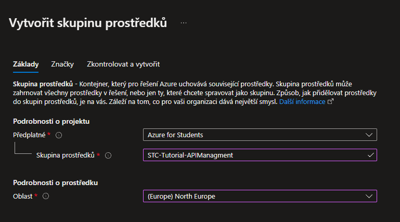Click info icon next to Oblast

pyautogui.click(x=46, y=196)
